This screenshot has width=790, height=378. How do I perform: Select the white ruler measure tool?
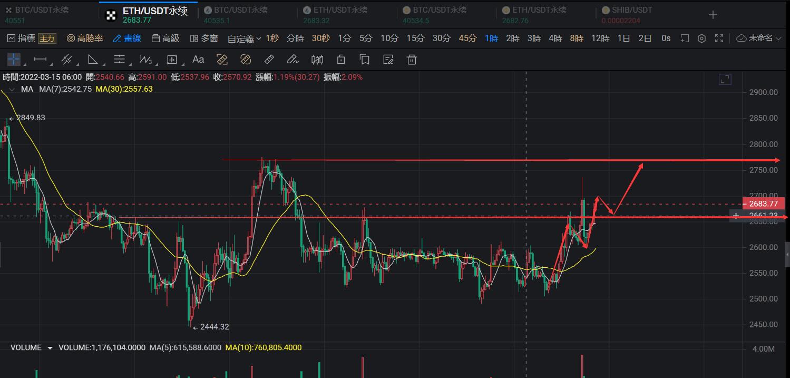coord(269,59)
